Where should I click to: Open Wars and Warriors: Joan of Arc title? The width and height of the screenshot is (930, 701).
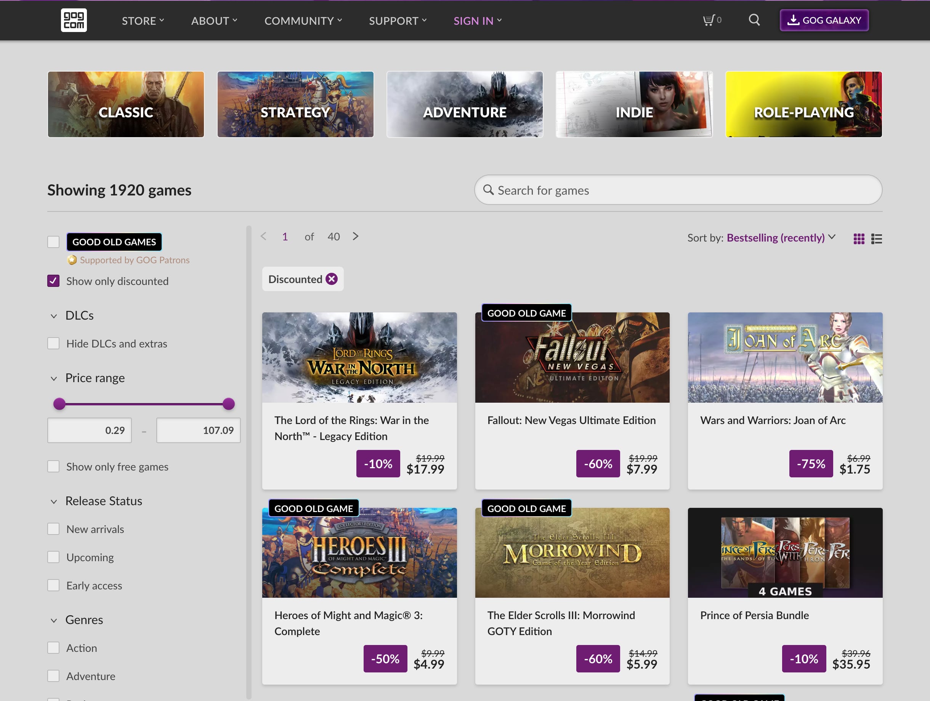click(x=773, y=420)
